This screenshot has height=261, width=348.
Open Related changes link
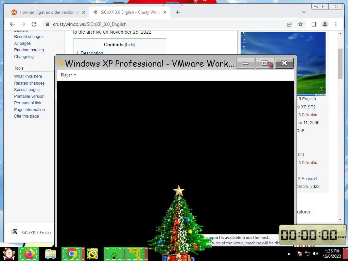[x=29, y=83]
